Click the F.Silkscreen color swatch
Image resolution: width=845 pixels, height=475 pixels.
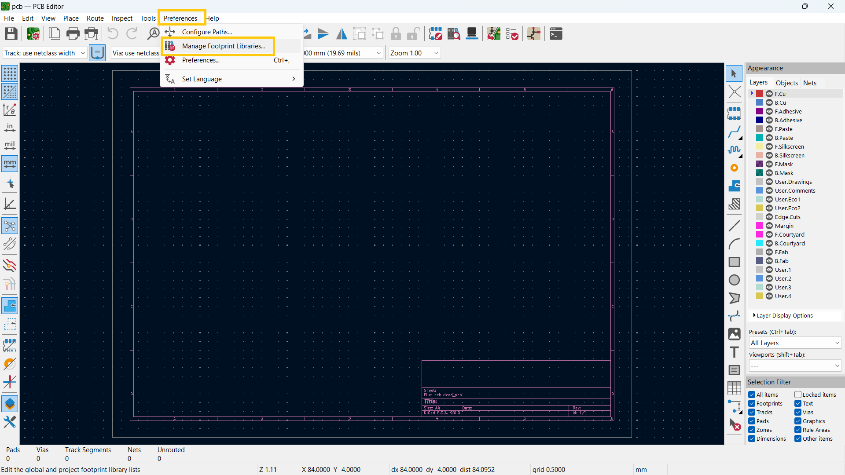760,146
